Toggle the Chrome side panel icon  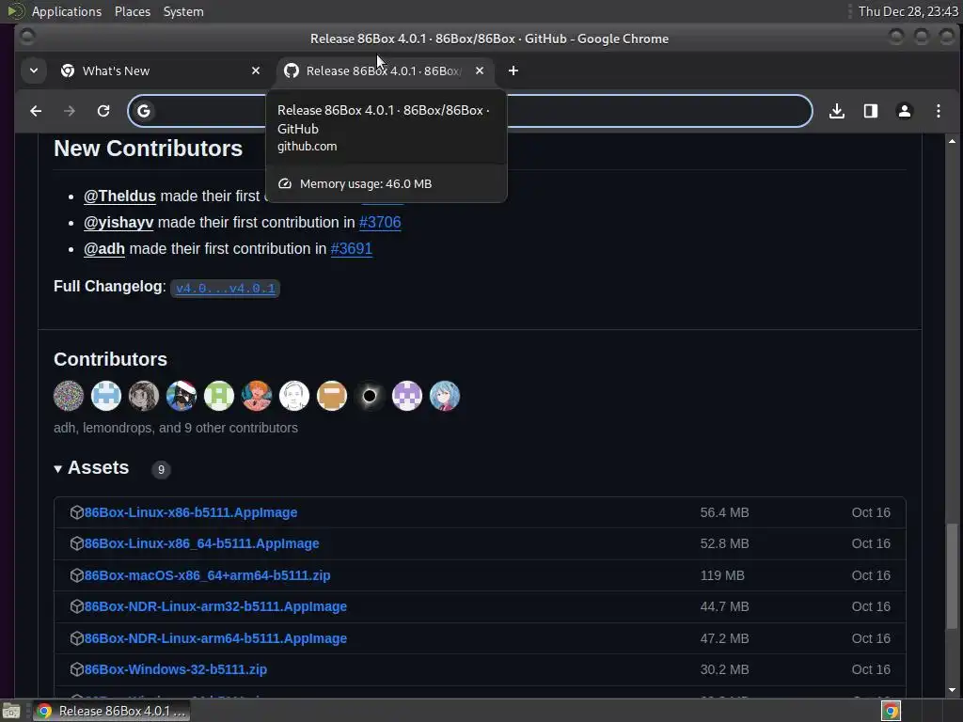point(870,111)
